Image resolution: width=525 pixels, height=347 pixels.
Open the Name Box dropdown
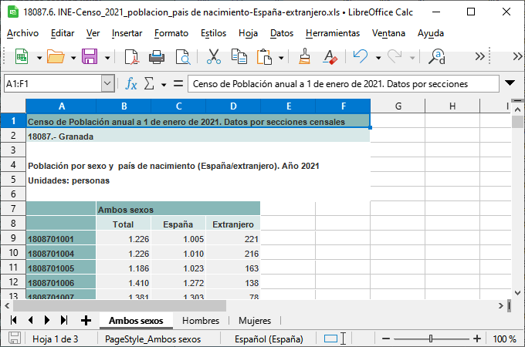point(108,83)
